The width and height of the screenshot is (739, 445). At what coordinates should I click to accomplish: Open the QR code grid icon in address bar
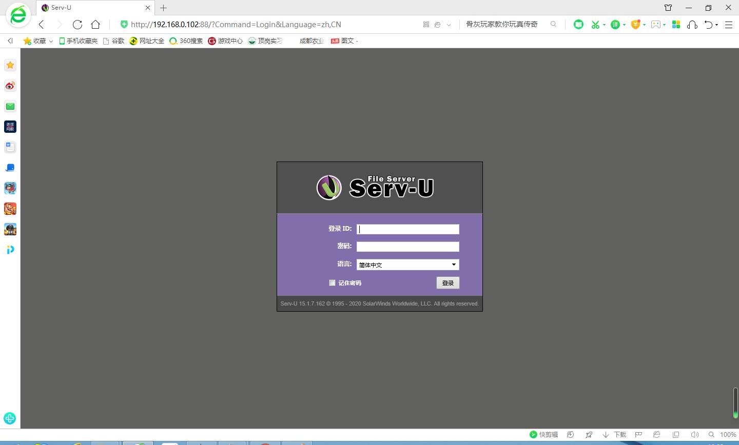[426, 24]
